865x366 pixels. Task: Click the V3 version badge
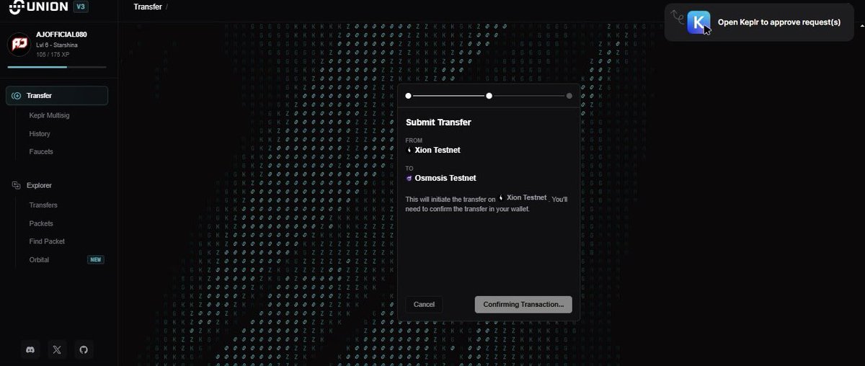(82, 7)
